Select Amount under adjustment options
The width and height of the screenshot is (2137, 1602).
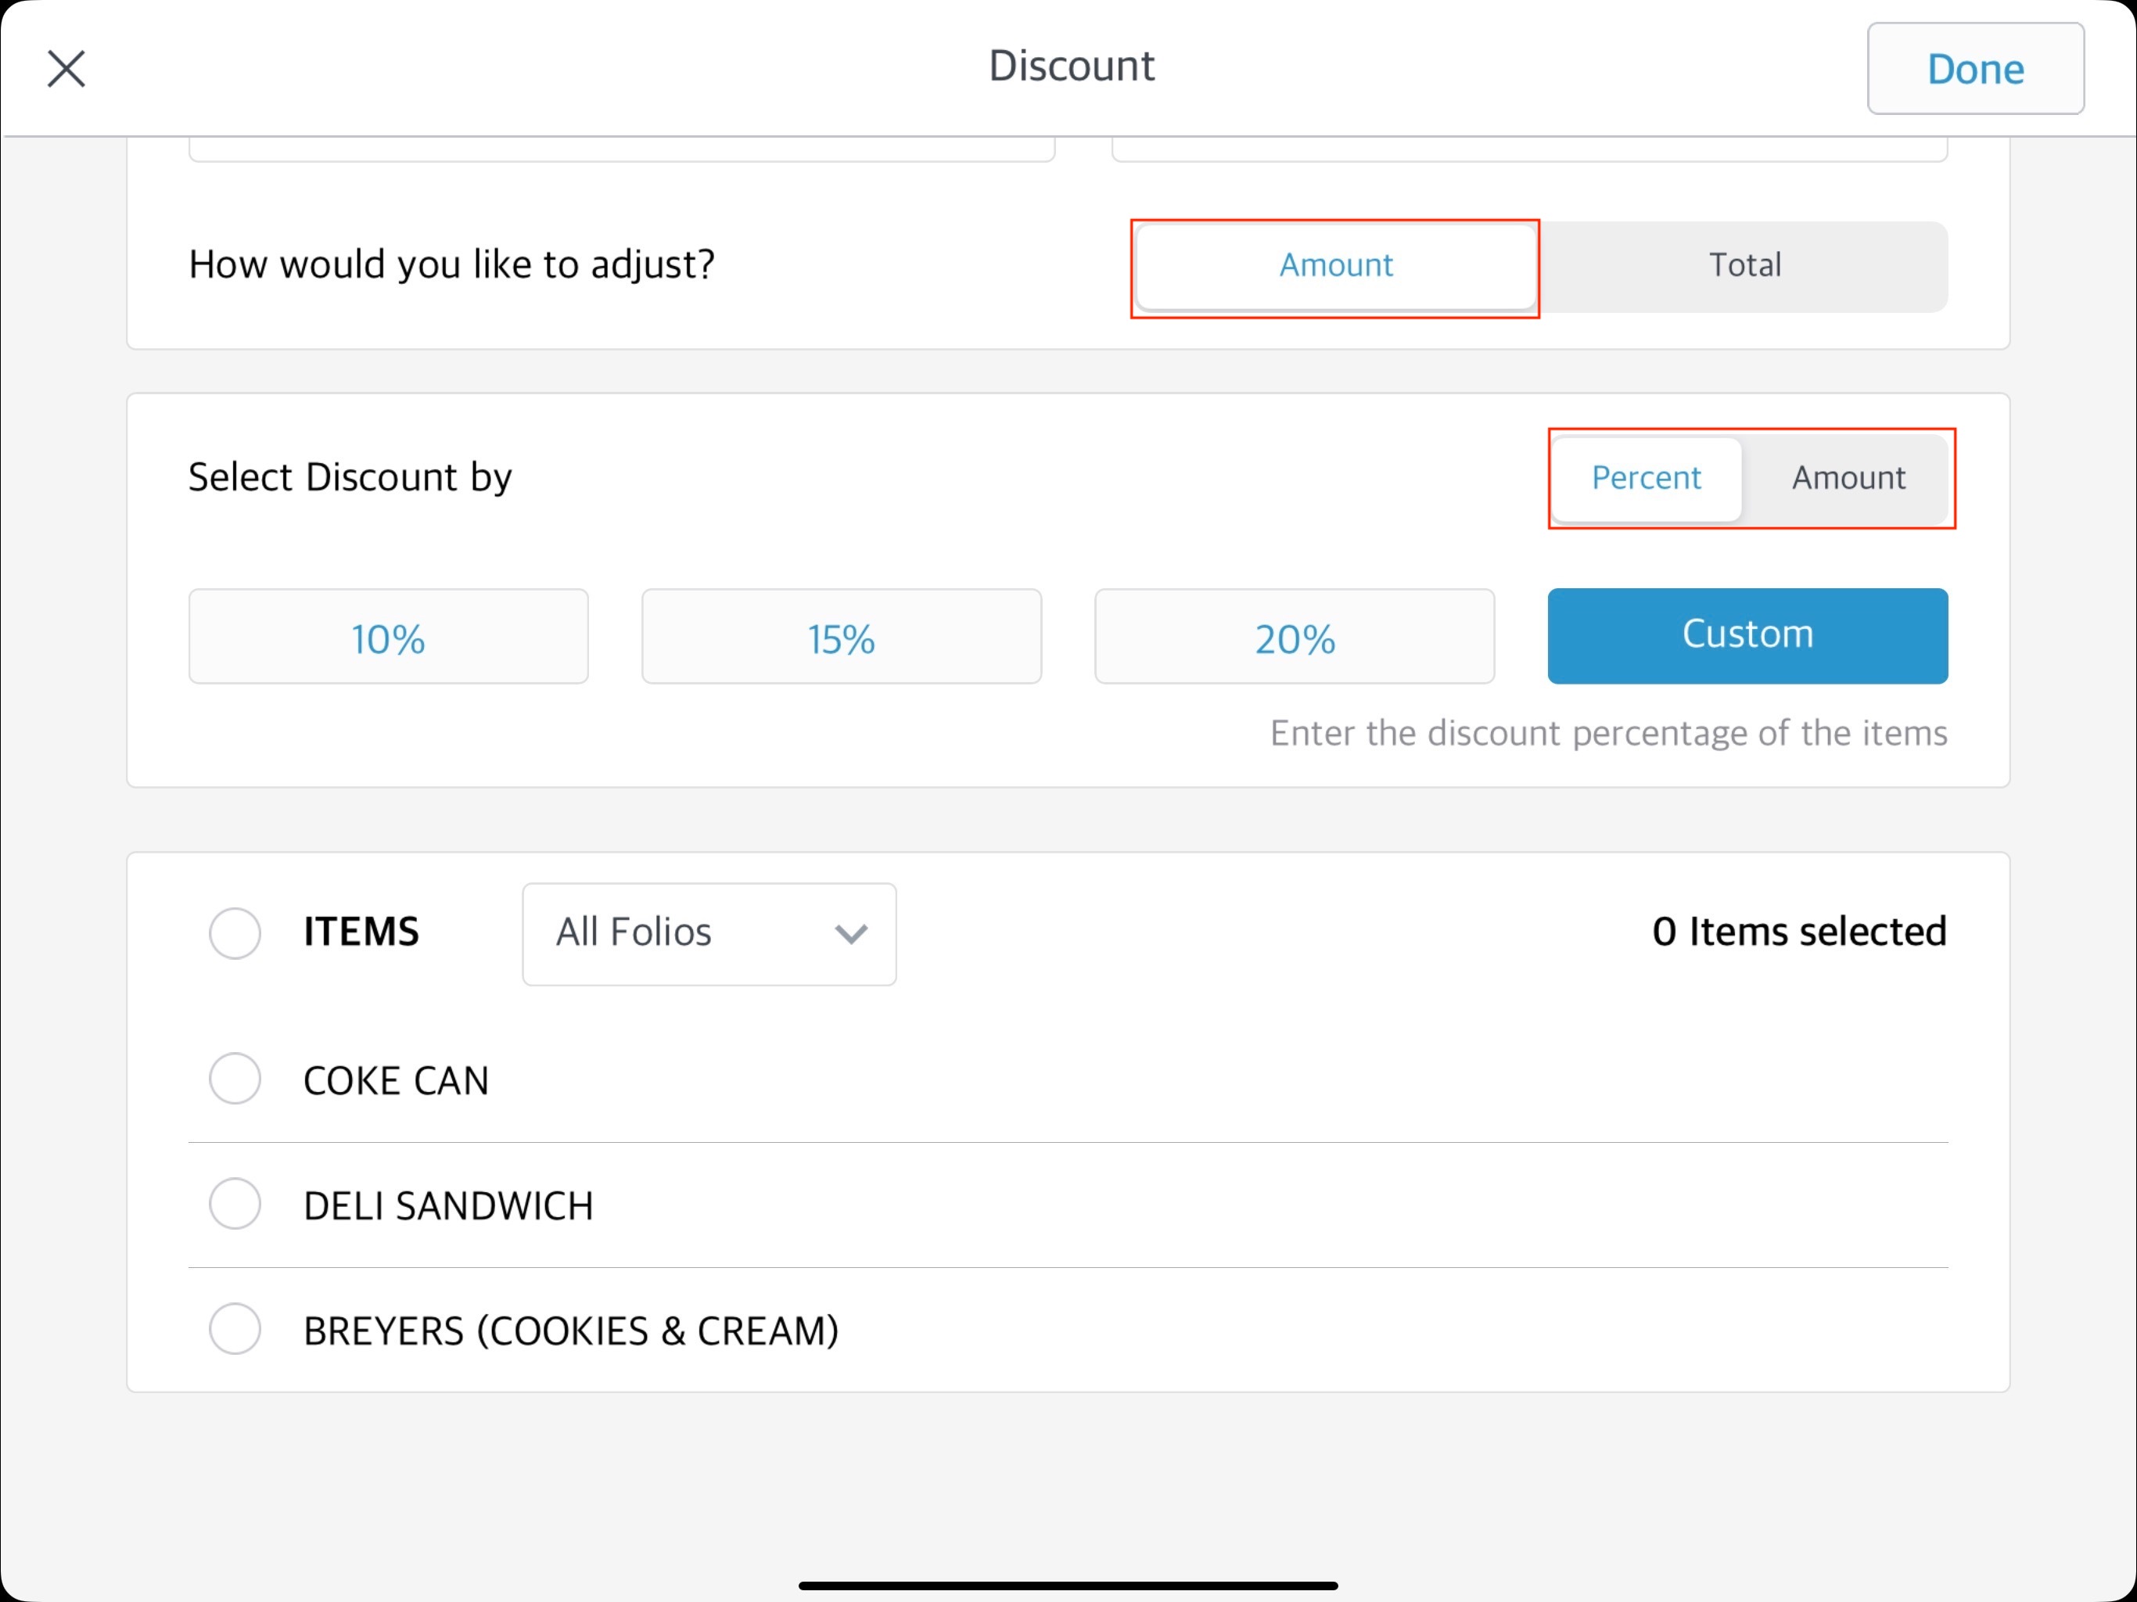[1335, 266]
